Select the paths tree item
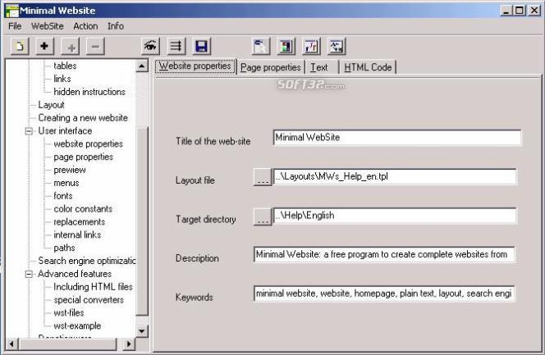 click(64, 248)
